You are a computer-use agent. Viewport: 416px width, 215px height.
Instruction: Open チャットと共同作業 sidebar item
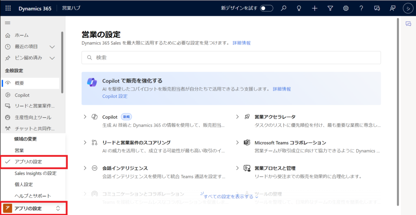30,129
